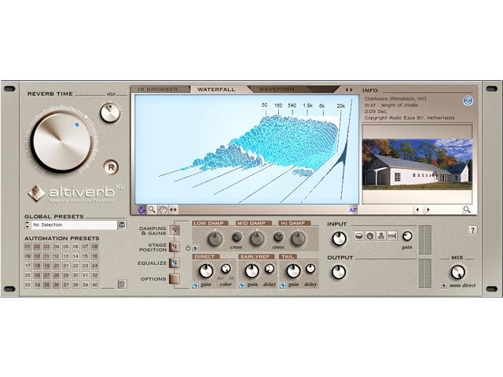Show previous info picture with left arrow
This screenshot has height=377, width=503.
pos(417,210)
